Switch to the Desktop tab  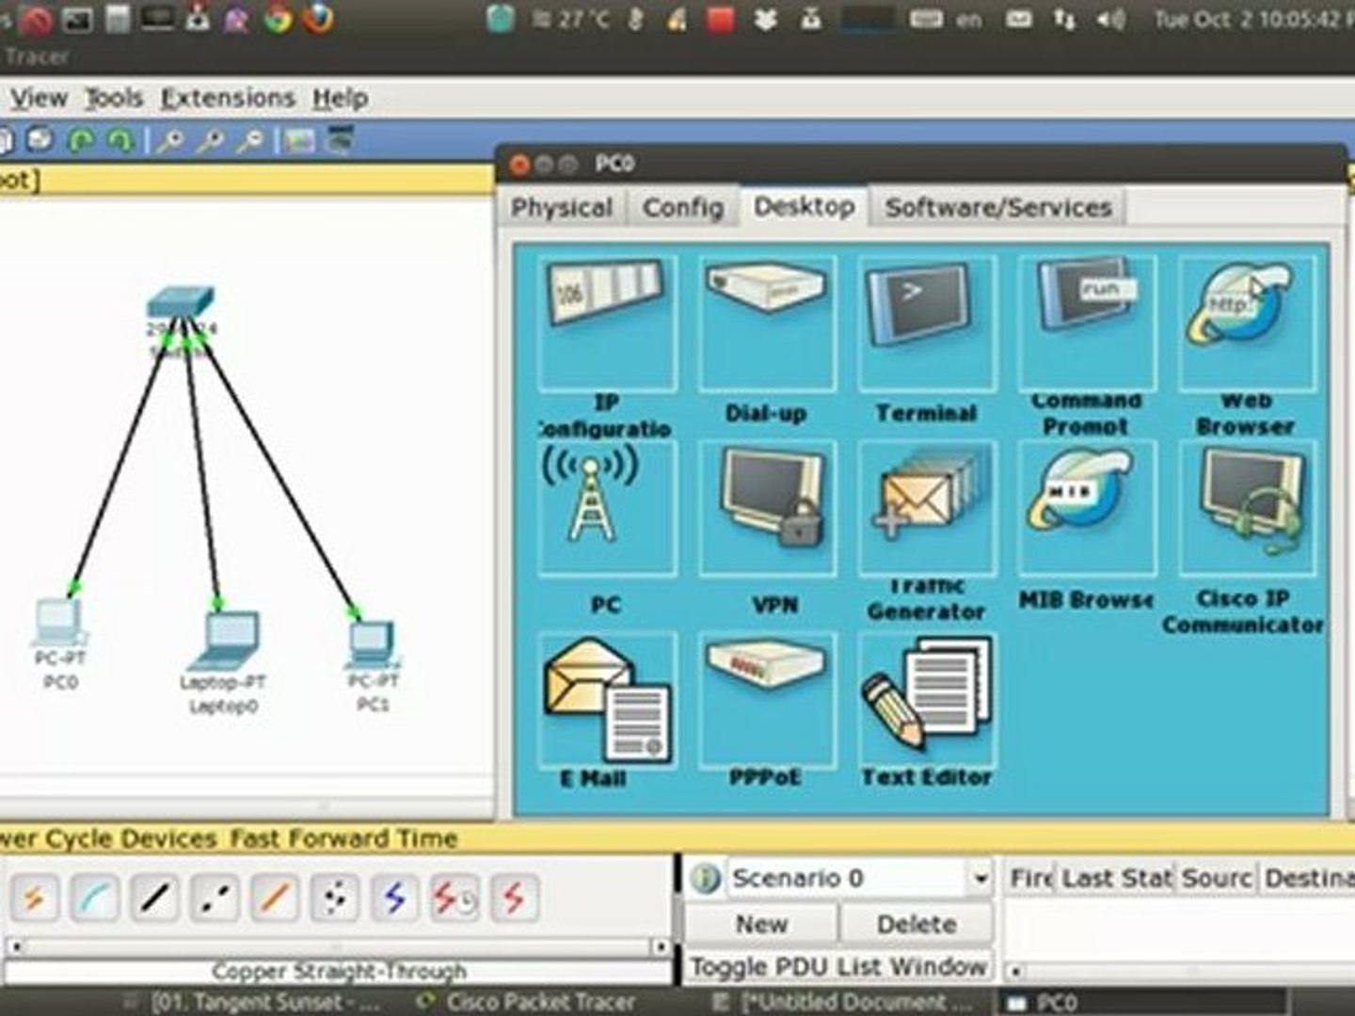[x=805, y=206]
